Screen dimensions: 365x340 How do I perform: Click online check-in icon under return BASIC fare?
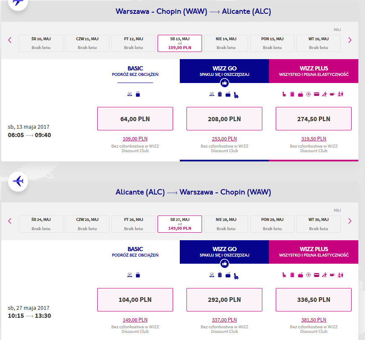tap(129, 275)
